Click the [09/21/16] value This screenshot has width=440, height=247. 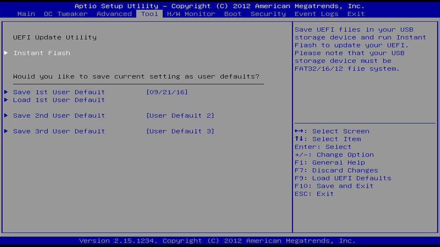[167, 92]
